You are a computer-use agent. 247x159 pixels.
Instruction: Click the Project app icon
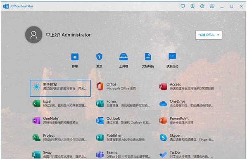click(x=36, y=138)
